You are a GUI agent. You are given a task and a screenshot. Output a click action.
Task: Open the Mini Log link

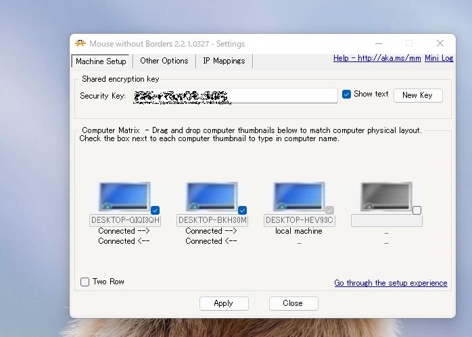point(439,58)
